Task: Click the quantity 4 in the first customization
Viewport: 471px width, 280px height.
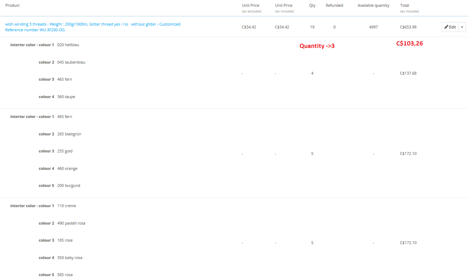Action: tap(312, 73)
